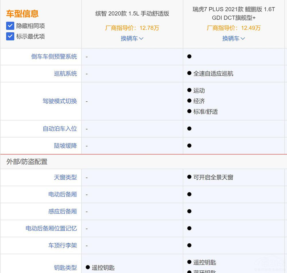The image size is (287, 273).
Task: Open the 陡坡缓降 feature link
Action: point(65,146)
